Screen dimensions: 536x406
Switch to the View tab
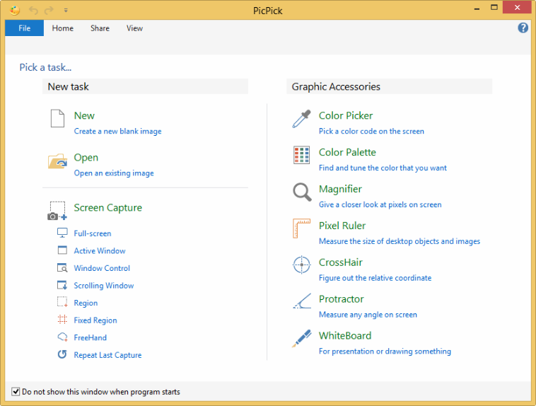tap(134, 28)
